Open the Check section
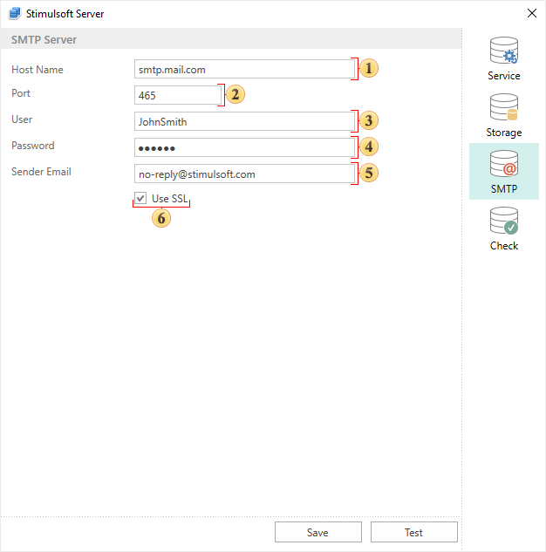The width and height of the screenshot is (546, 552). (x=504, y=228)
